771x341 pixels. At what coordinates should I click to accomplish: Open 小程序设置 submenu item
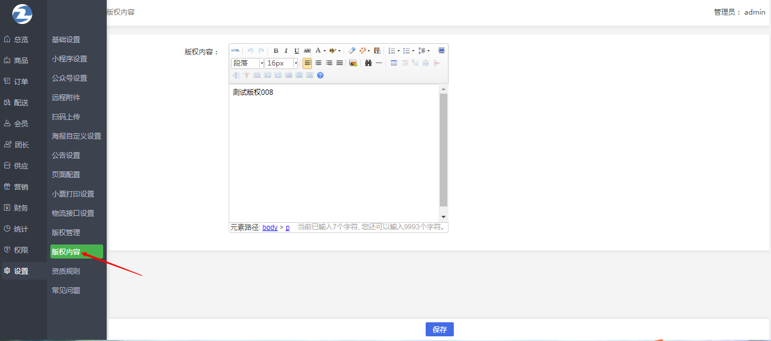point(69,59)
